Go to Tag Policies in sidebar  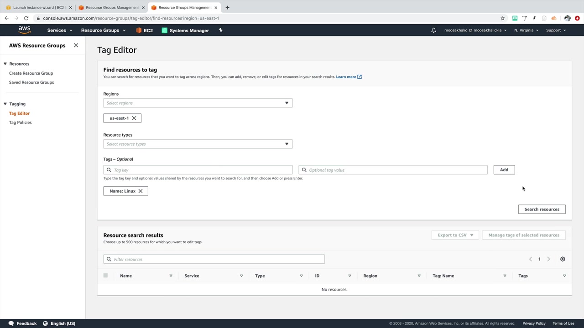point(21,123)
